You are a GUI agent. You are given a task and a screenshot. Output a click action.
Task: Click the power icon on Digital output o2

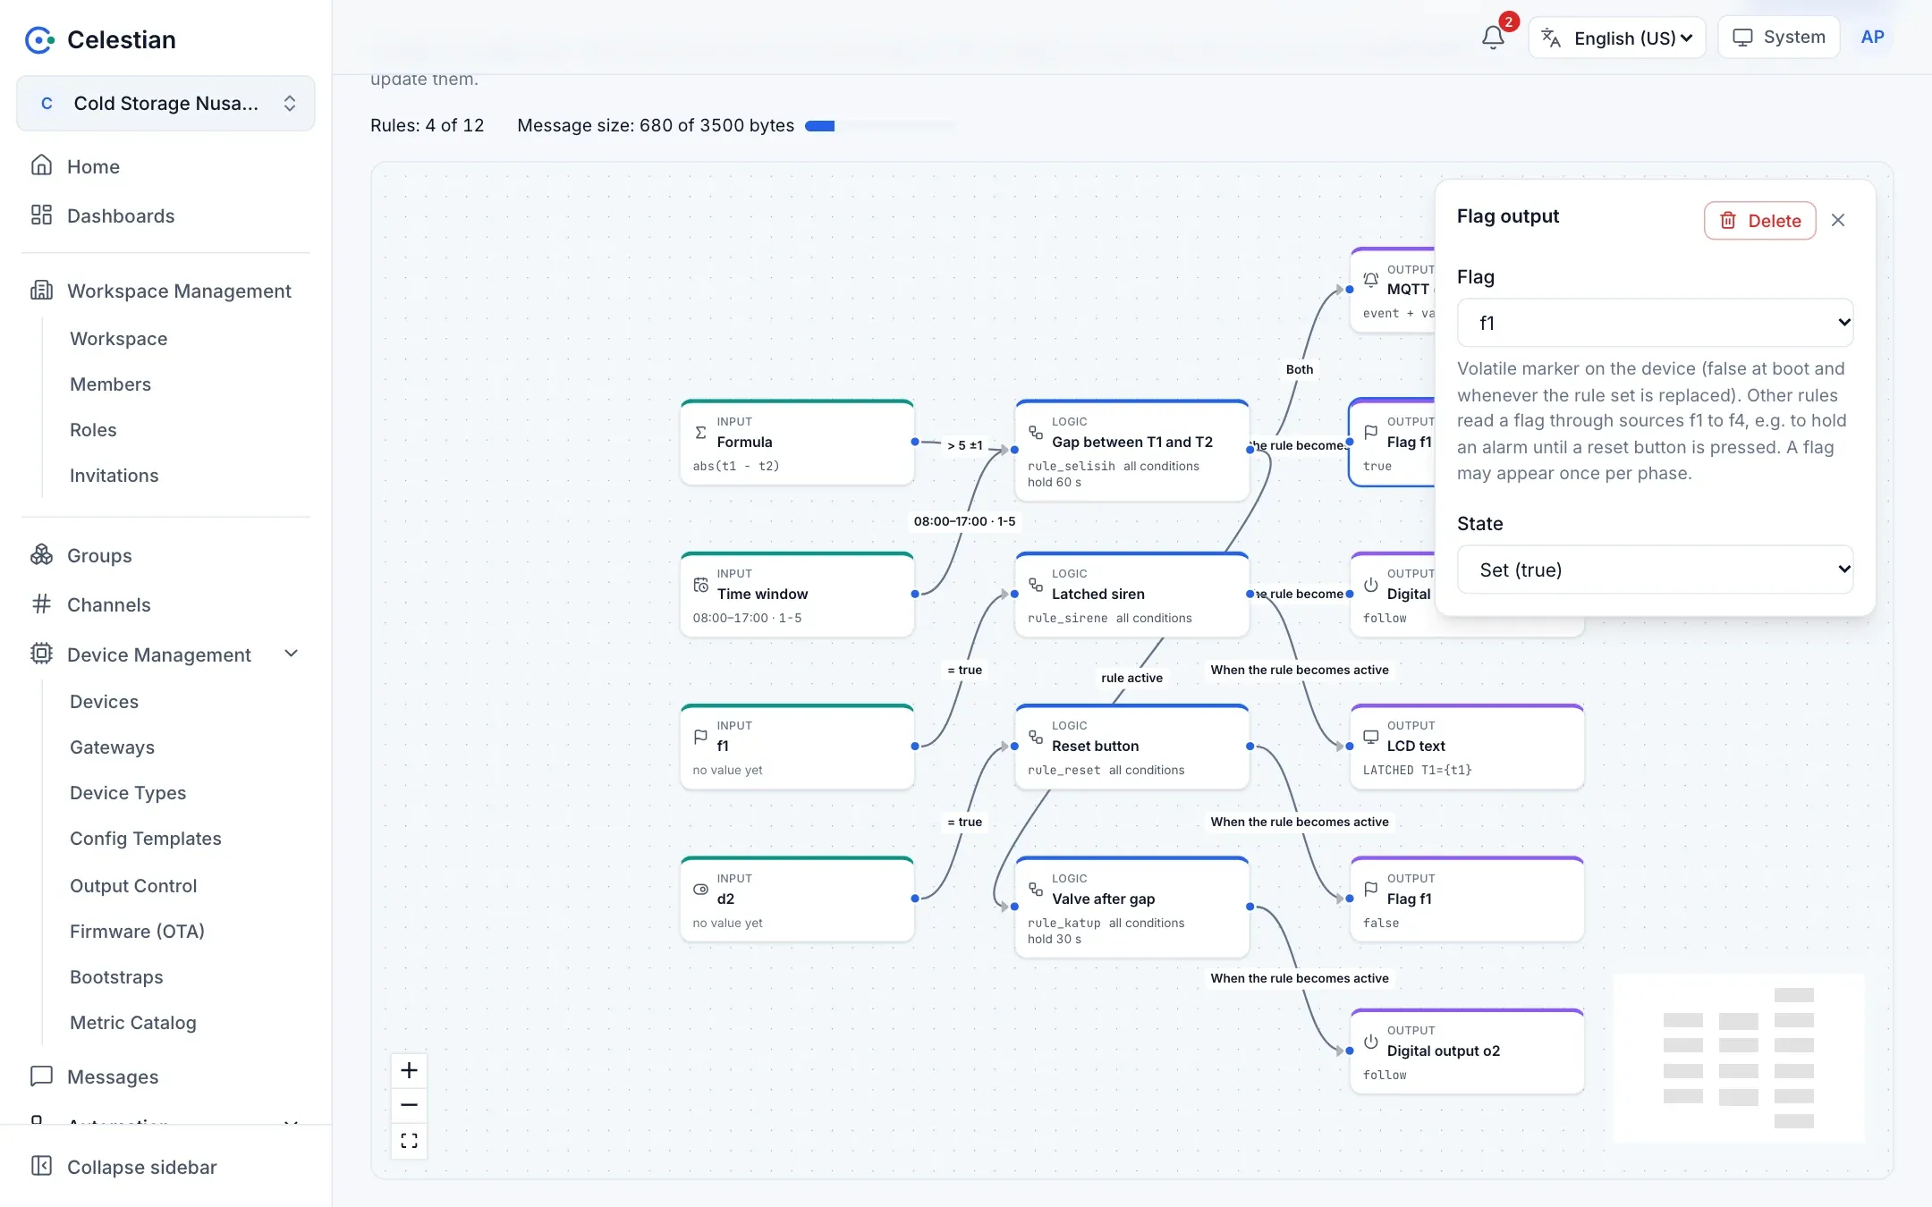(1370, 1042)
